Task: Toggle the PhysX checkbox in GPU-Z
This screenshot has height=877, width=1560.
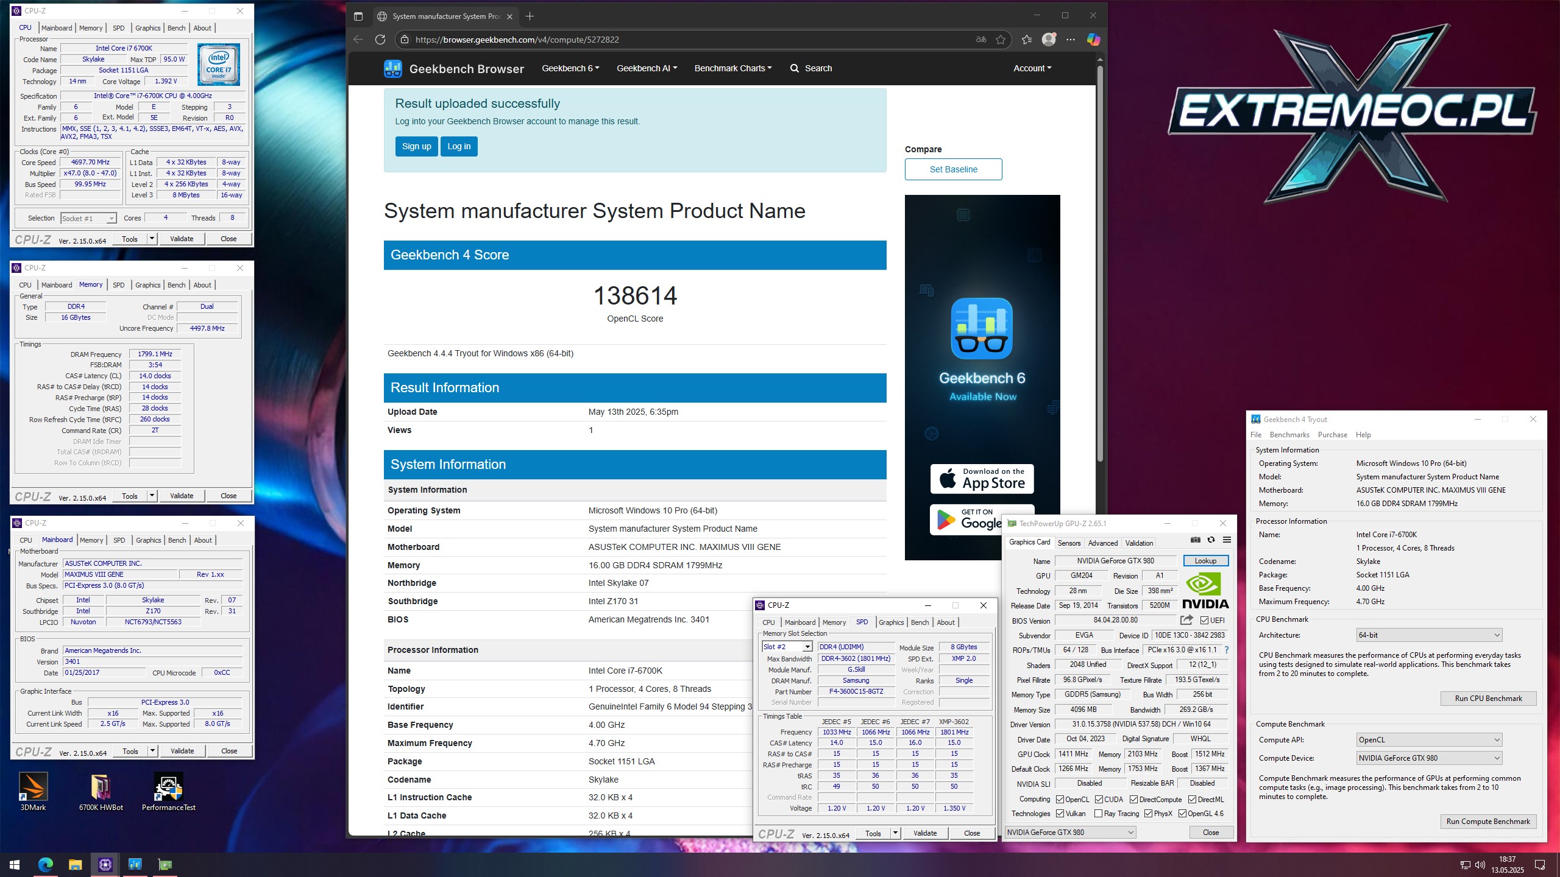Action: coord(1148,813)
